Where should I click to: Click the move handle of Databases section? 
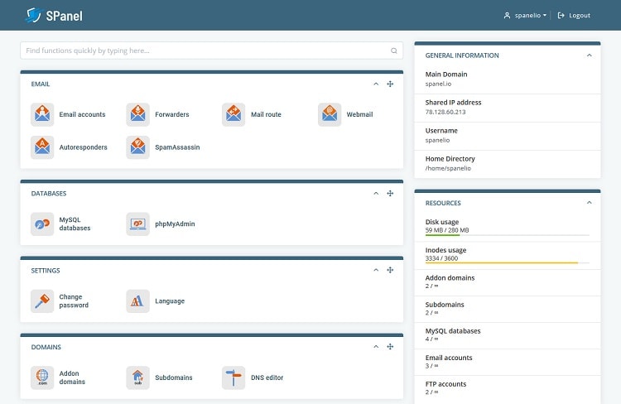tap(390, 193)
